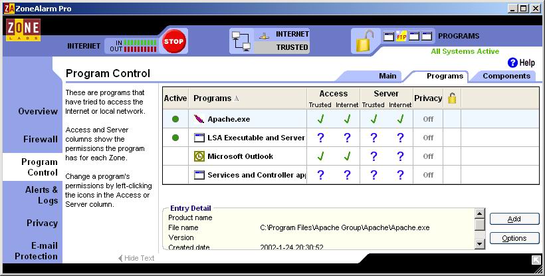Toggle Apache.exe Server Internet checkmark
The image size is (545, 276).
pos(400,119)
